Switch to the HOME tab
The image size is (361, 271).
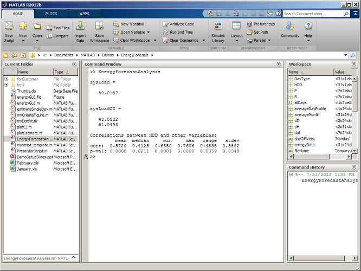pyautogui.click(x=18, y=14)
